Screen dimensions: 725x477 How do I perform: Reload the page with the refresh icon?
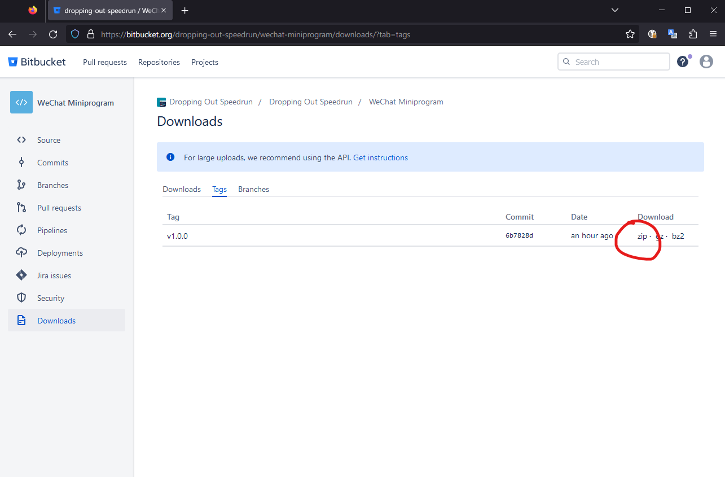click(53, 34)
